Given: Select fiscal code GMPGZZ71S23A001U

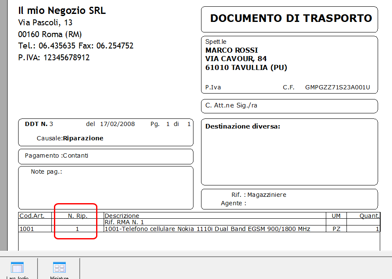Looking at the screenshot, I should pos(338,87).
